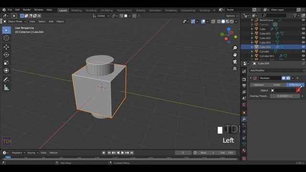Remove the Boolean modifier with X
Viewport: 306px width, 172px height.
point(297,78)
